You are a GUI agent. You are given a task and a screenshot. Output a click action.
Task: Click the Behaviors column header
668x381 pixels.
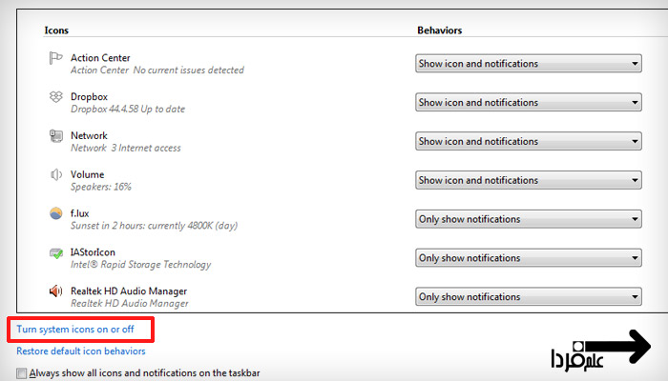pyautogui.click(x=440, y=30)
